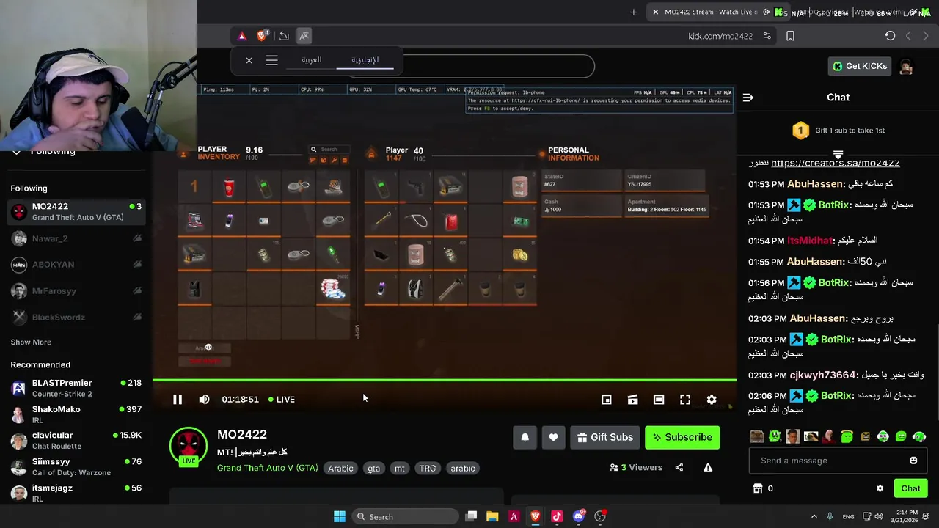Close the translation popup bar
The image size is (939, 528).
(249, 60)
